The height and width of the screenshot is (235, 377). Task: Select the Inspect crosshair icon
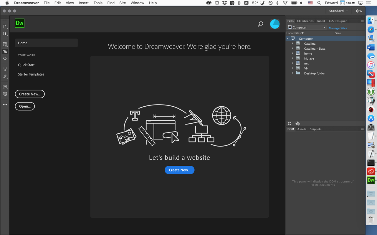pos(5,58)
